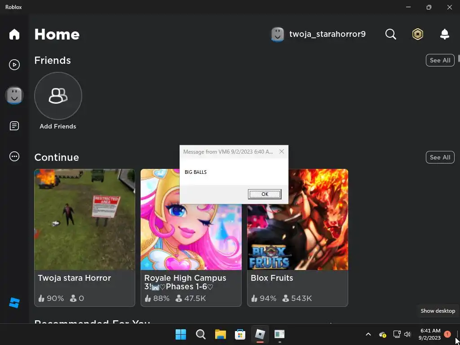
Task: Open the Discover play icon in sidebar
Action: click(x=14, y=65)
